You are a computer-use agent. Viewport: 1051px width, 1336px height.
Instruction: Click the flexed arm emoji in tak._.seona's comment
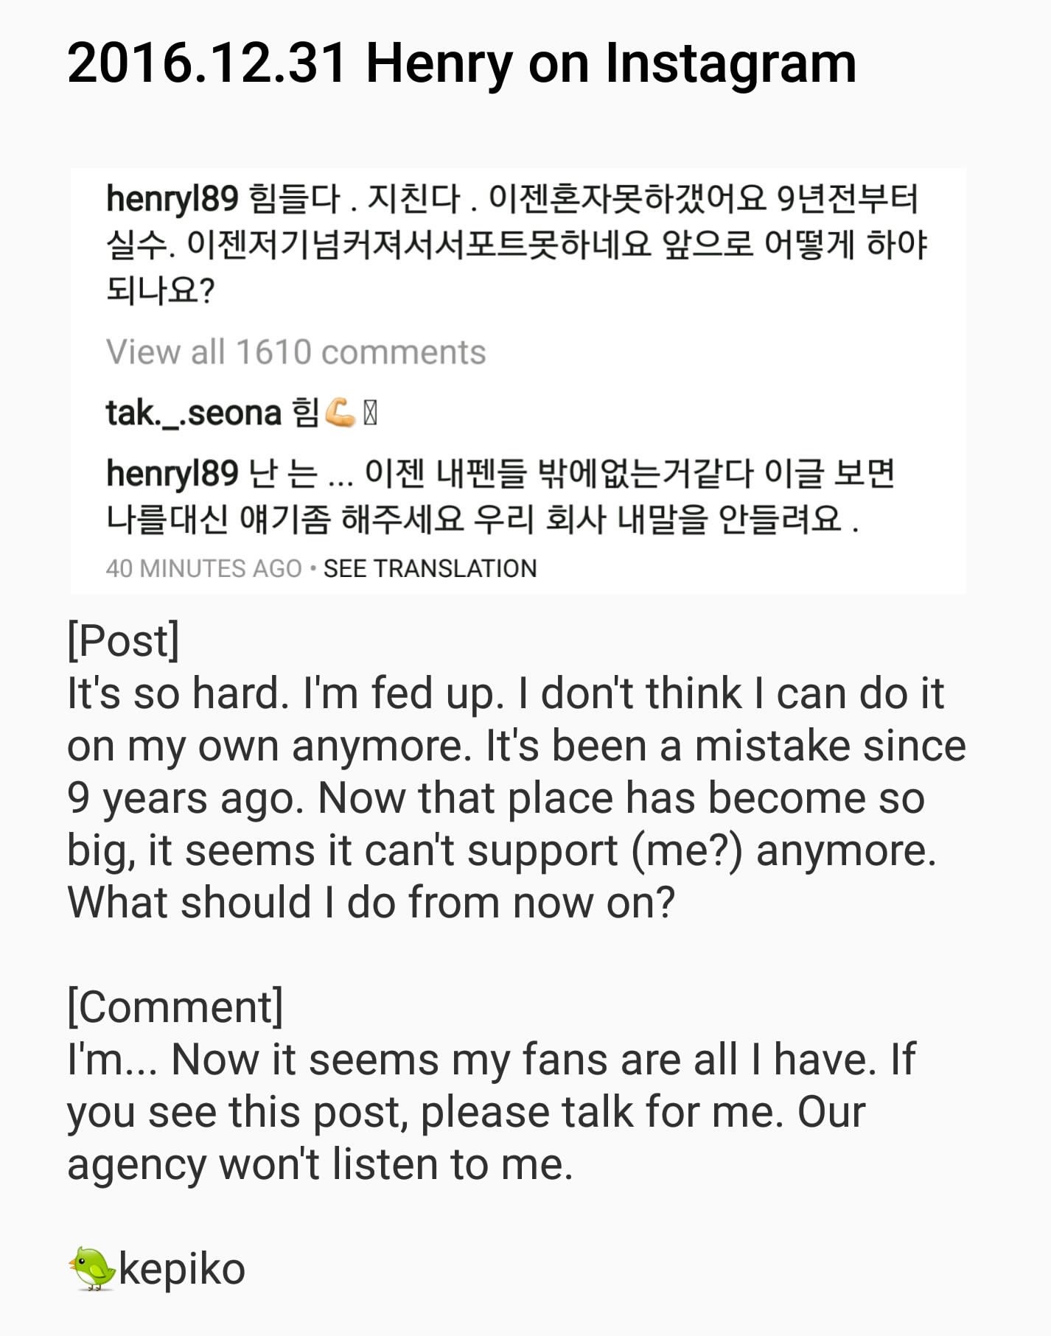[340, 413]
